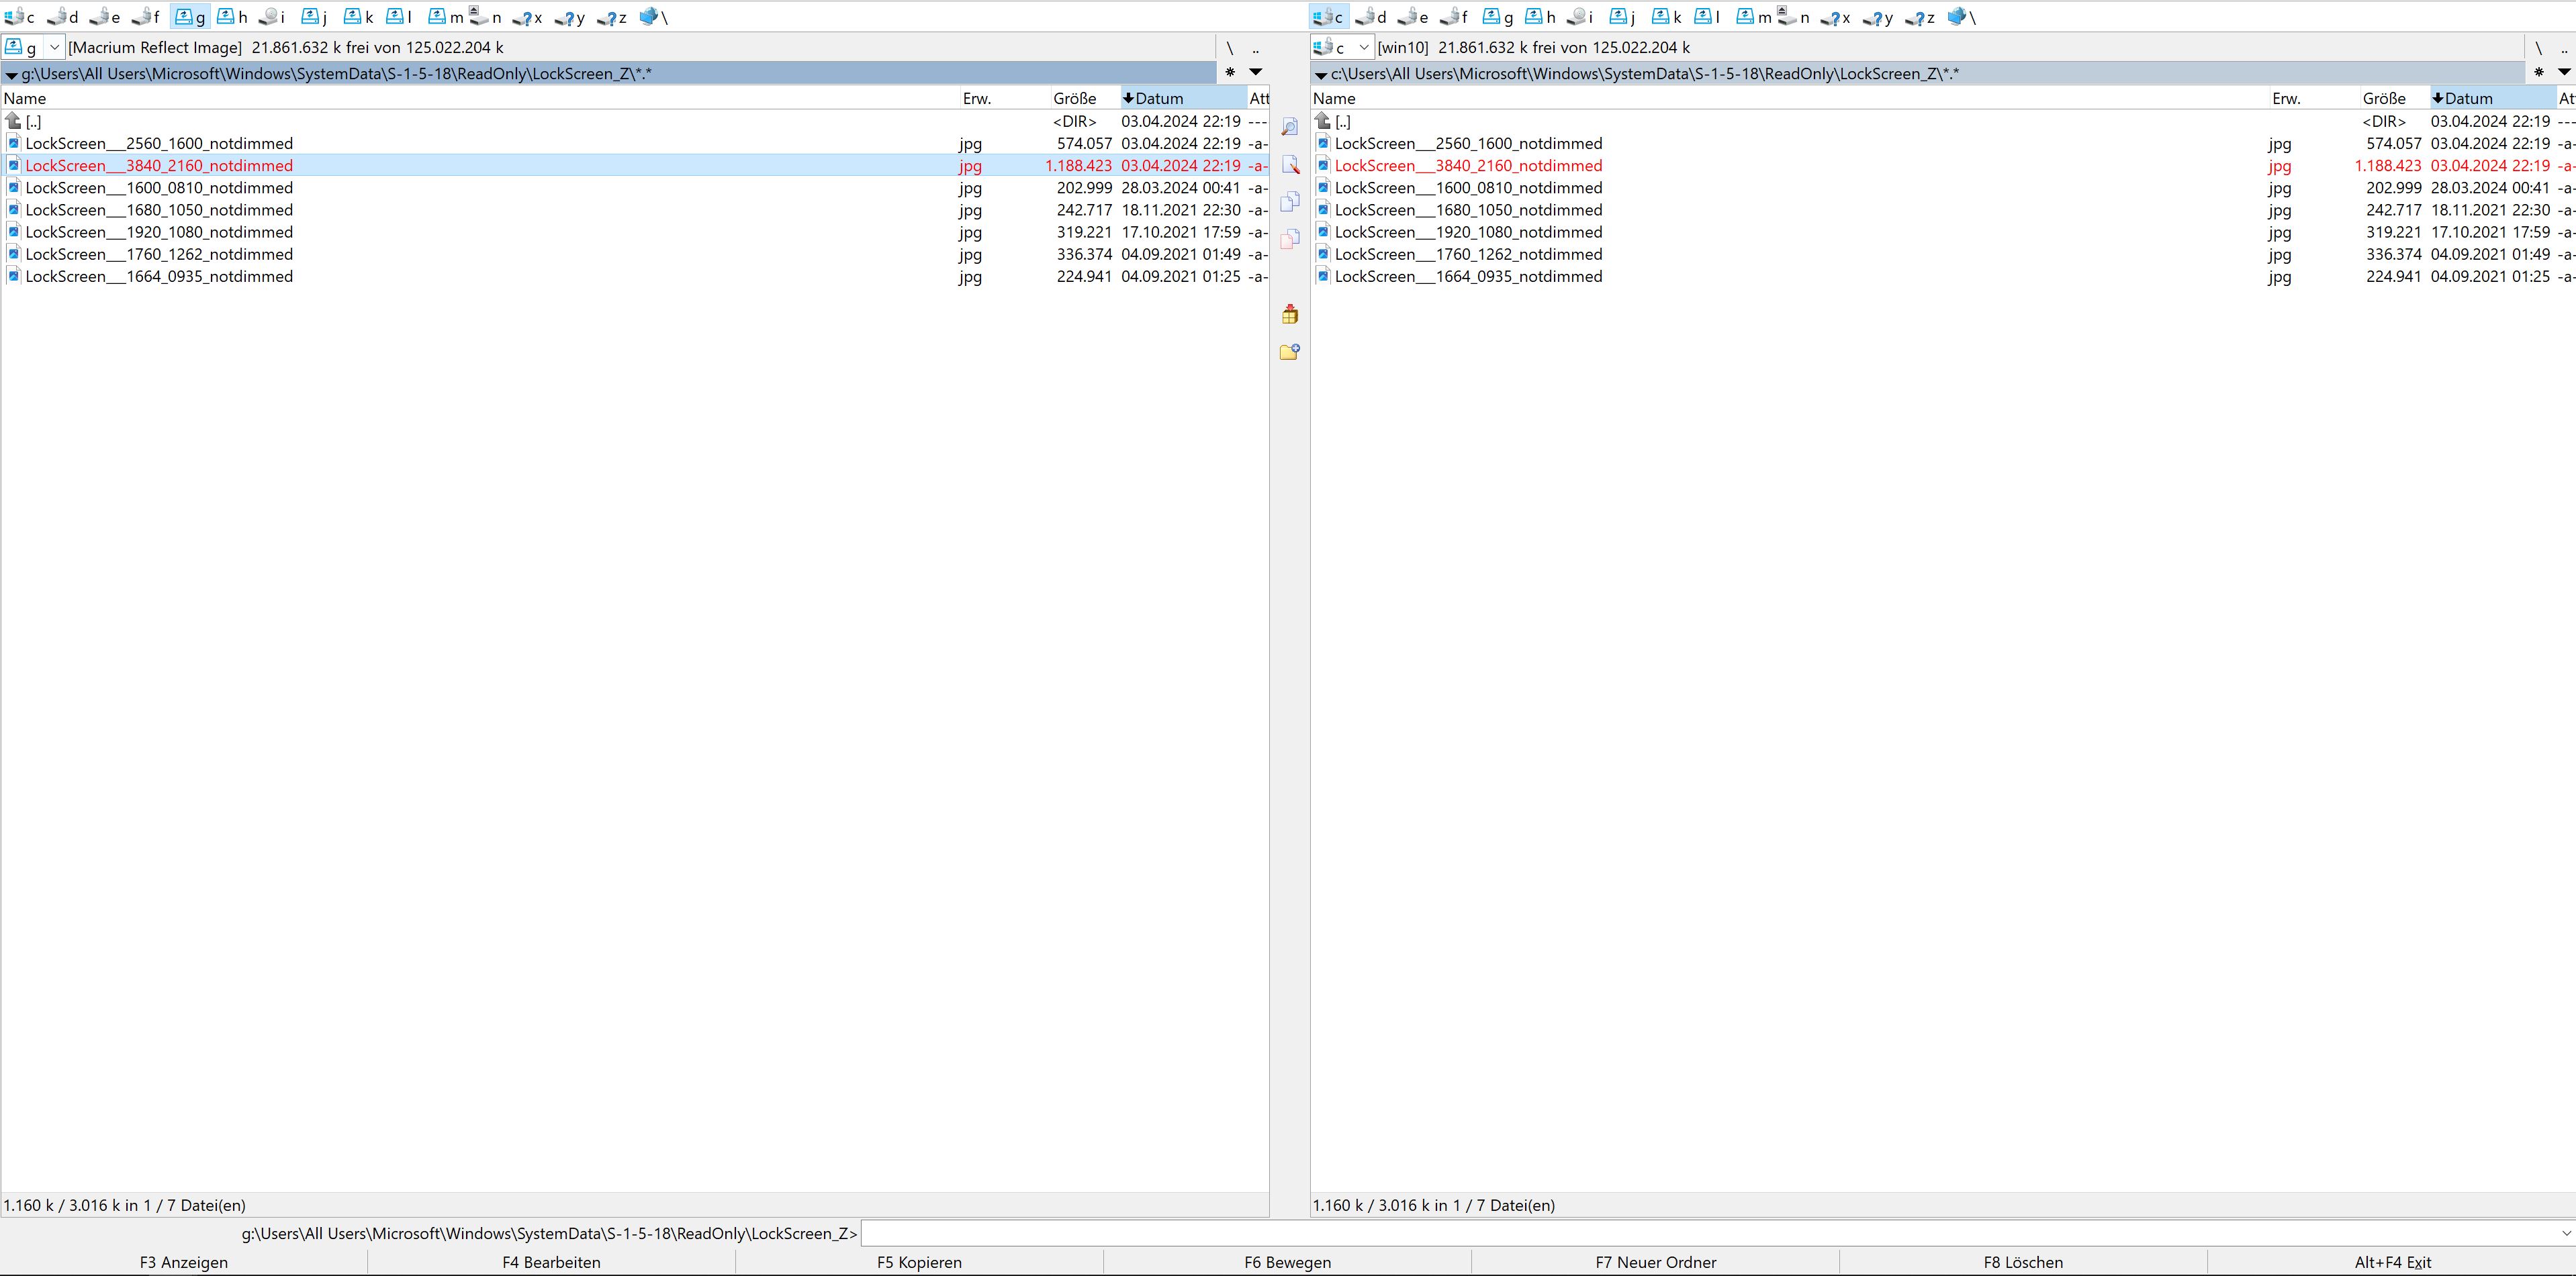
Task: Open Network Neighborhood icon in right drive bar
Action: click(x=1960, y=17)
